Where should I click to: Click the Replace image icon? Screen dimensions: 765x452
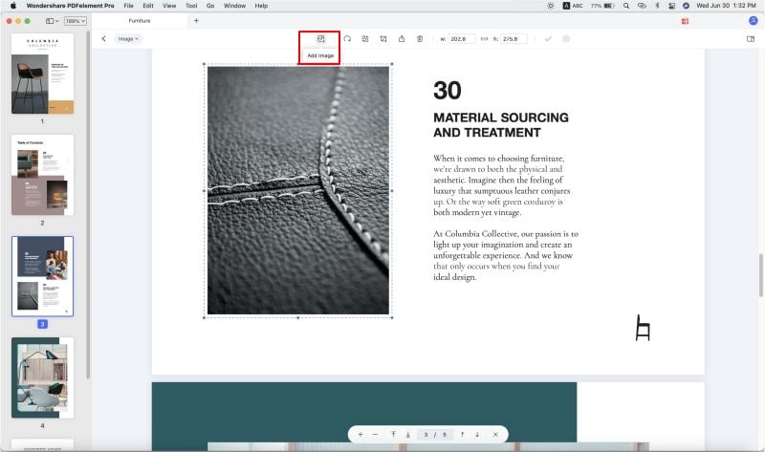pos(365,39)
